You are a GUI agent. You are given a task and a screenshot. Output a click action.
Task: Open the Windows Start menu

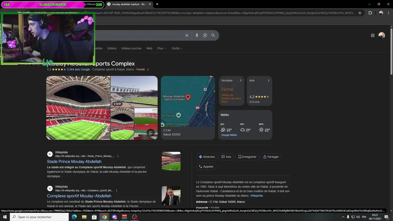pyautogui.click(x=5, y=217)
